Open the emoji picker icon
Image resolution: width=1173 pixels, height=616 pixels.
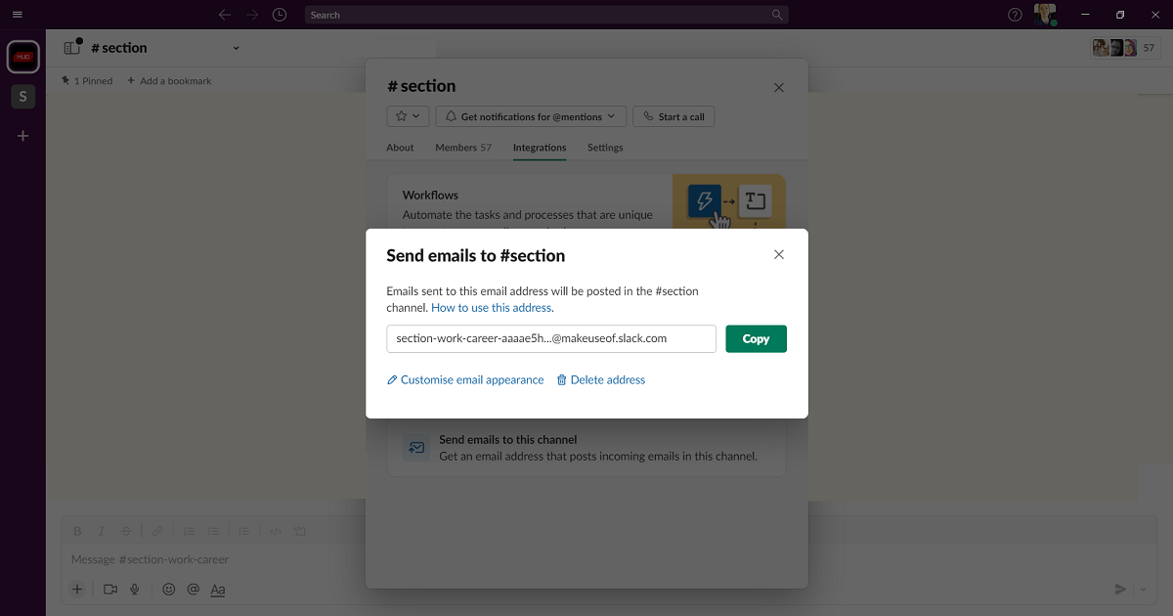point(168,589)
